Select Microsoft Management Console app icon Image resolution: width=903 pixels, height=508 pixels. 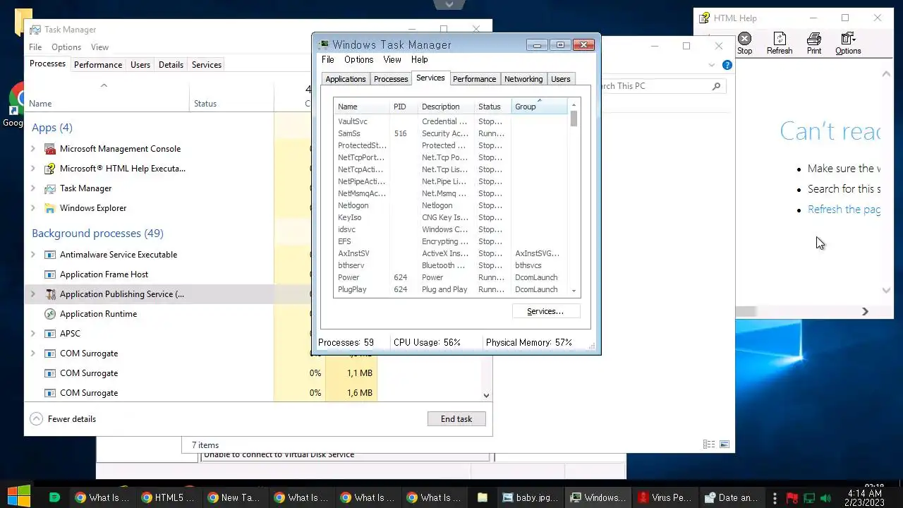50,149
